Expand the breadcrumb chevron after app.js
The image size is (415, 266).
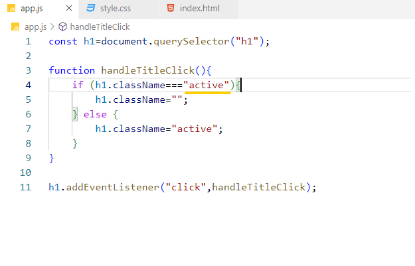(x=52, y=27)
